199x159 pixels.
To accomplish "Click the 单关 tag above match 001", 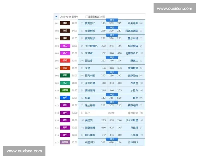I will (111, 20).
